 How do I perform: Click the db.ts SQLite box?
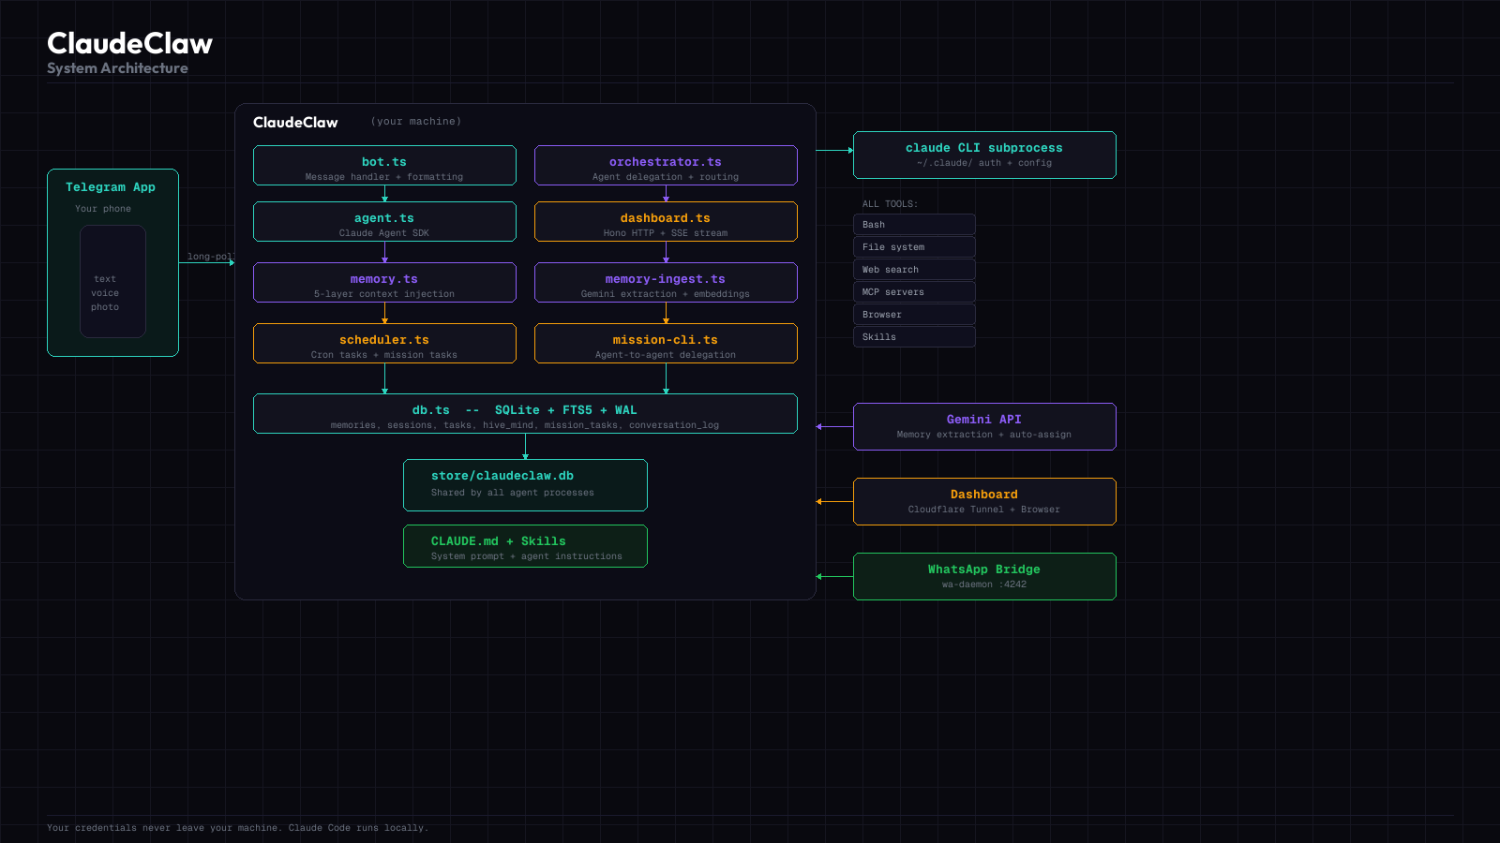pos(525,414)
